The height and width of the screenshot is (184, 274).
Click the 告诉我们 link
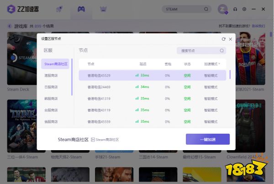click(258, 26)
